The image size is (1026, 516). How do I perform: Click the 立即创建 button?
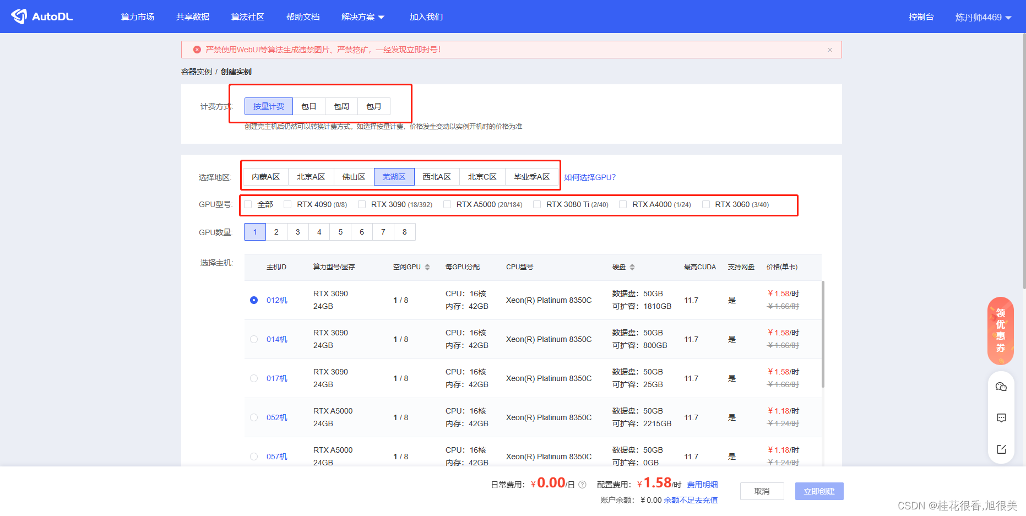click(819, 491)
